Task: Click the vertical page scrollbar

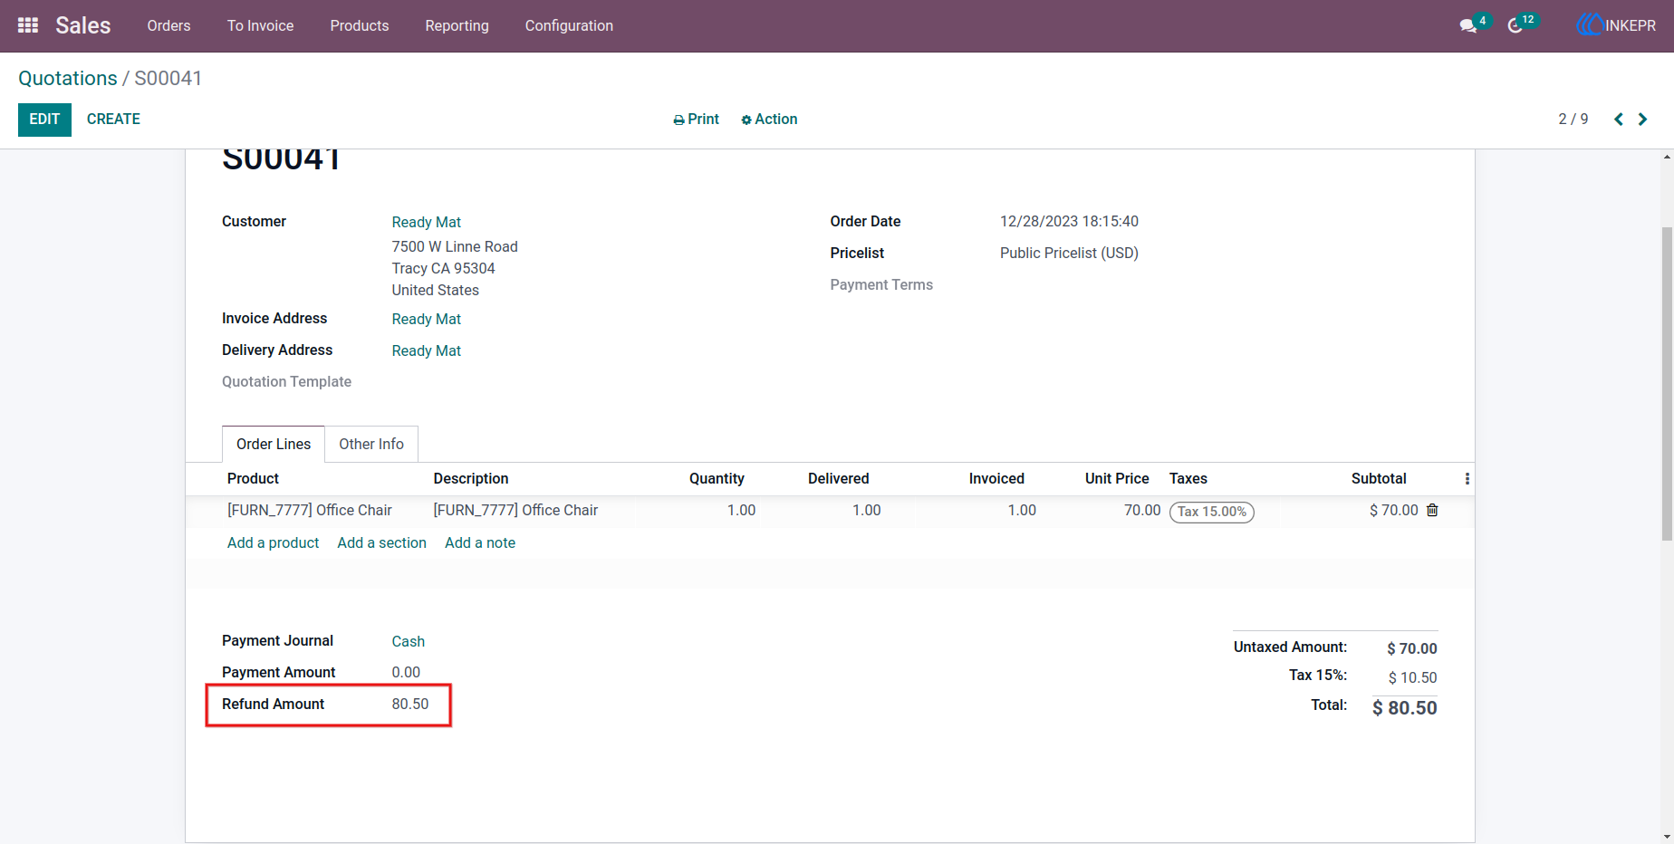Action: click(x=1667, y=382)
